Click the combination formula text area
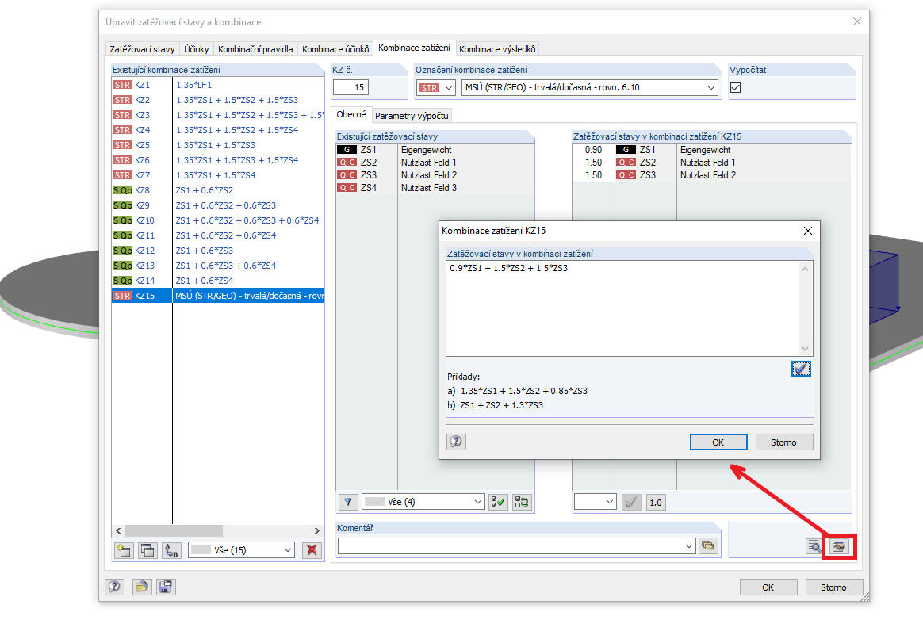The image size is (923, 620). point(623,308)
